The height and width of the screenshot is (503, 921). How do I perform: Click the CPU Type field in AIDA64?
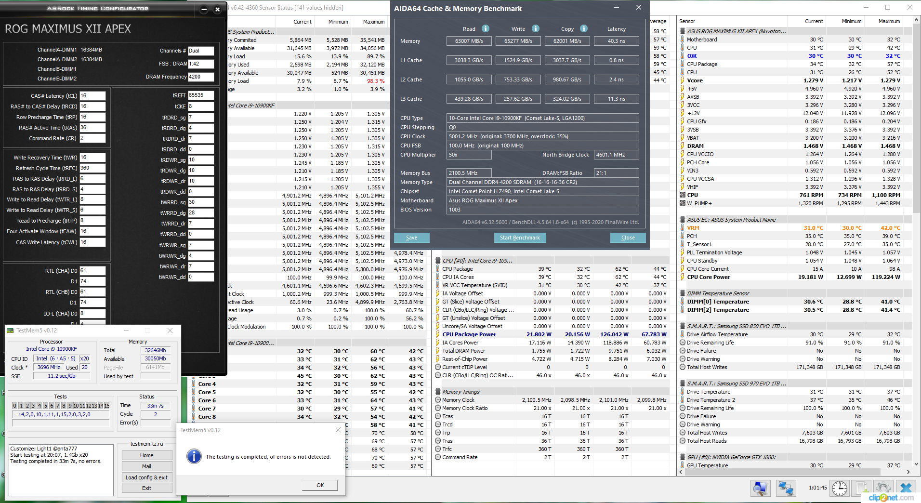coord(543,118)
